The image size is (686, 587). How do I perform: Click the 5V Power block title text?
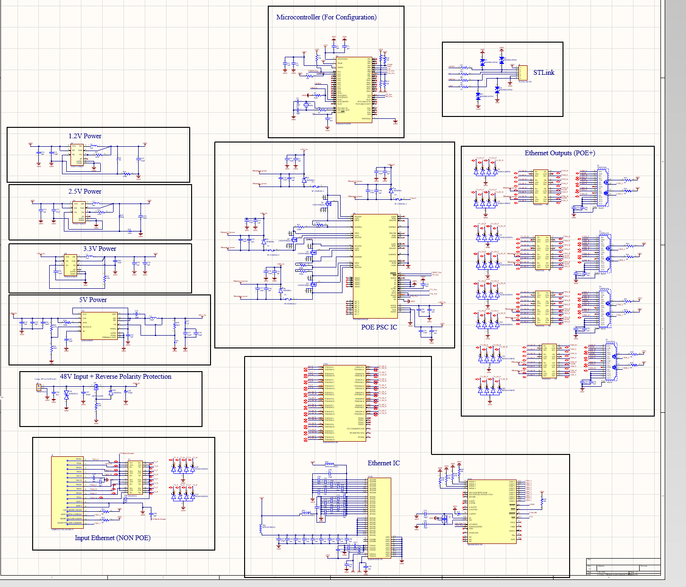[94, 299]
